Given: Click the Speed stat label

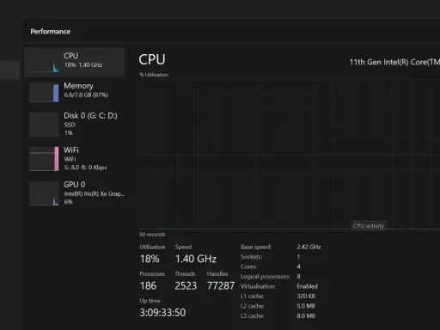Looking at the screenshot, I should point(183,247).
